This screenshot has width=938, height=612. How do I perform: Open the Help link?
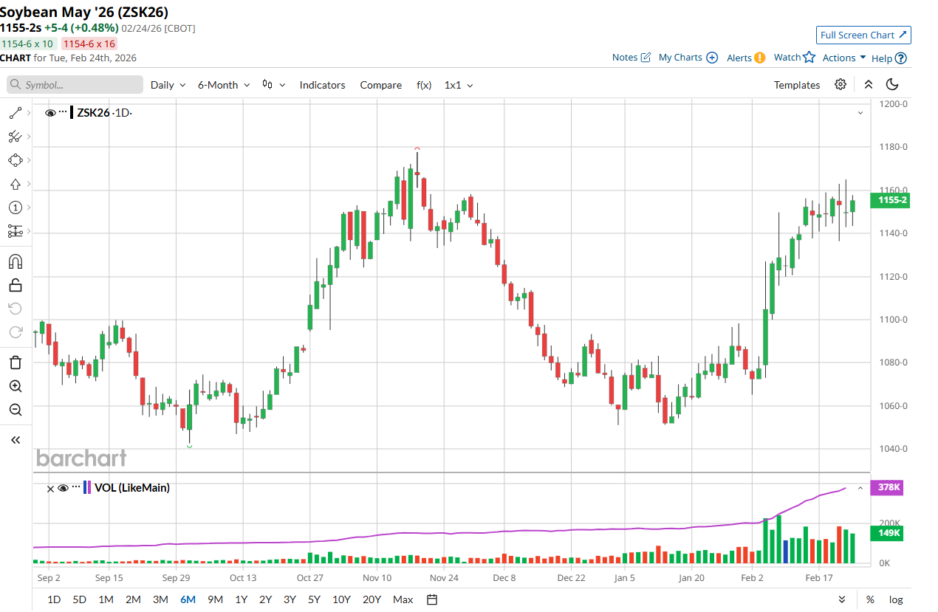pyautogui.click(x=889, y=58)
